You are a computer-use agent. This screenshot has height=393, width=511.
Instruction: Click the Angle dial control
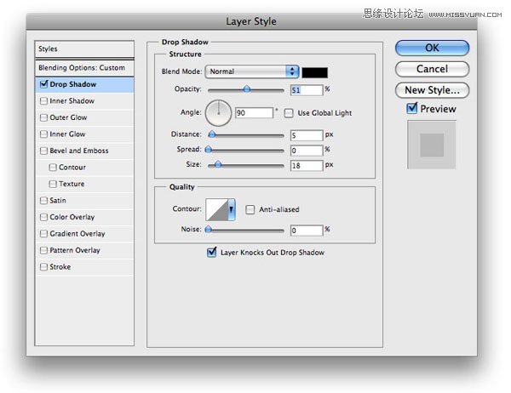click(219, 111)
